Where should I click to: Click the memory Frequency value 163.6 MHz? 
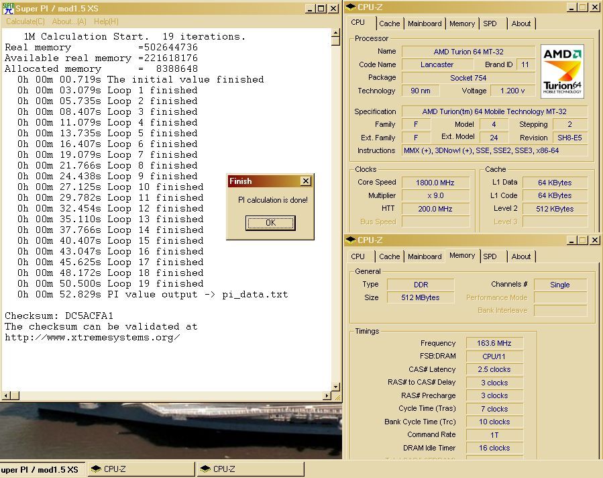pos(494,343)
